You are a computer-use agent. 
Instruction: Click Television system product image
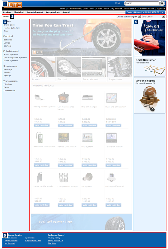tap(111, 137)
